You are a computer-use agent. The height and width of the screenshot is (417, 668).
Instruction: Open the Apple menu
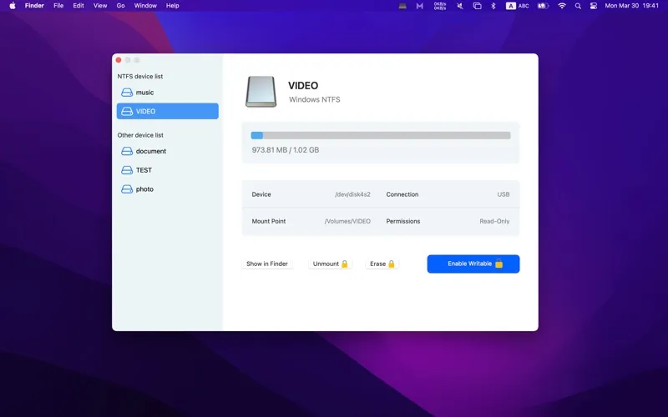tap(13, 6)
